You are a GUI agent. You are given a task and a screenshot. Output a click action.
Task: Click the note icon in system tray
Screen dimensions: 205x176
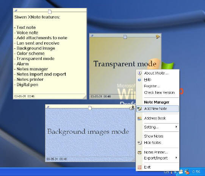[x=181, y=172]
